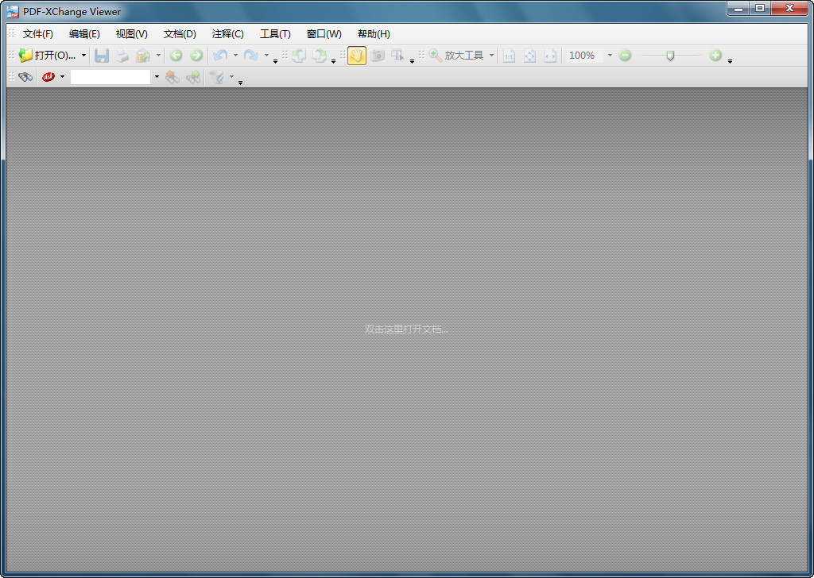Open the 帮助(H) menu

point(374,33)
